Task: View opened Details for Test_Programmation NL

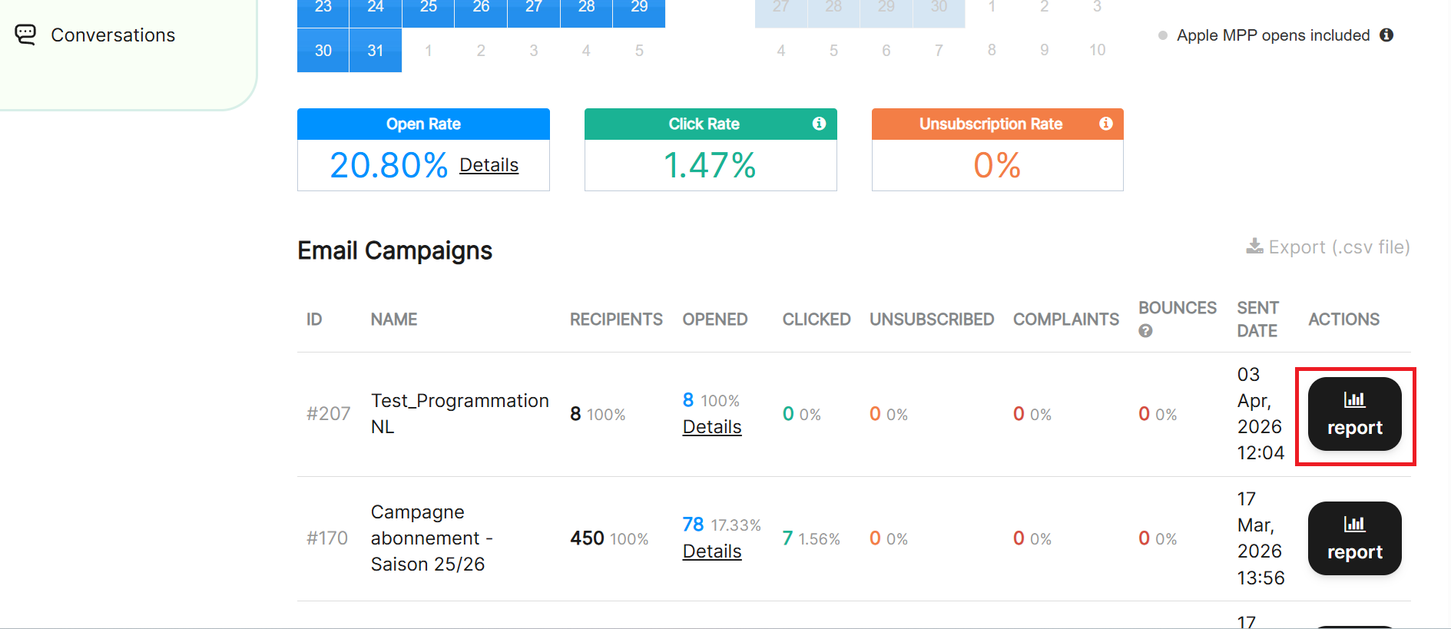Action: coord(711,427)
